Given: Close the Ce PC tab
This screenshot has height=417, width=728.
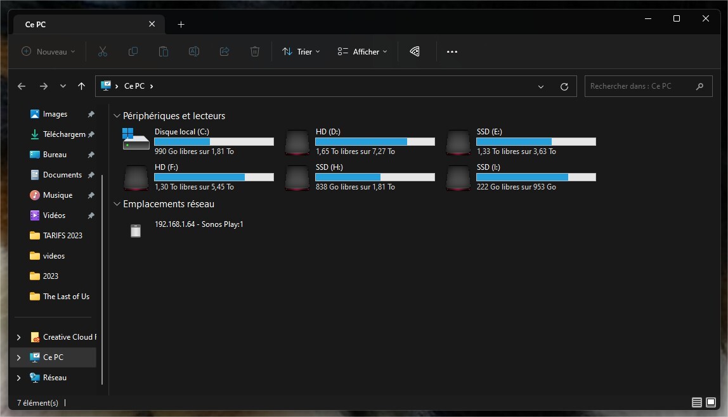Looking at the screenshot, I should pyautogui.click(x=152, y=24).
